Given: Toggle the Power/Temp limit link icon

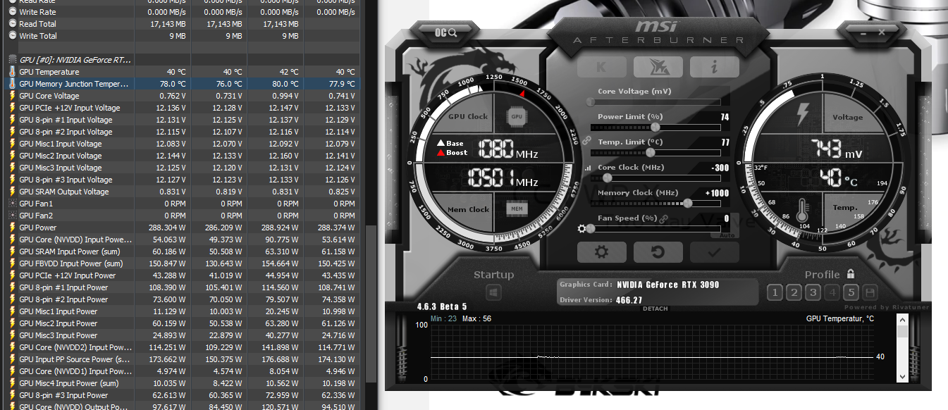Looking at the screenshot, I should [x=585, y=141].
